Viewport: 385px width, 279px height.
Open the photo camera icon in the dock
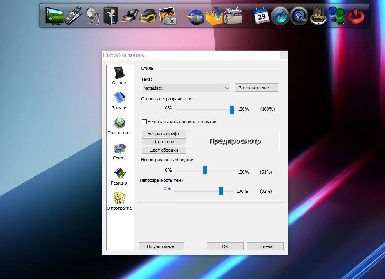[x=168, y=16]
